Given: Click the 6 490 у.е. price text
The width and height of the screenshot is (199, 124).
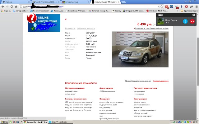Looking at the screenshot, I should point(145,24).
